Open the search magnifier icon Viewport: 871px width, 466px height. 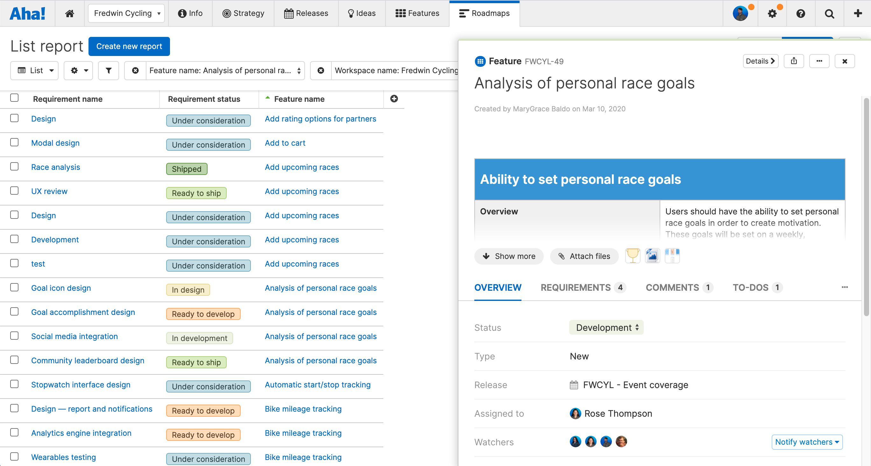point(829,13)
